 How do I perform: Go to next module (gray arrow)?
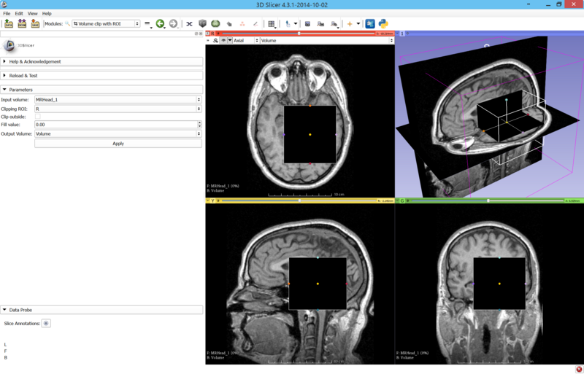click(173, 24)
